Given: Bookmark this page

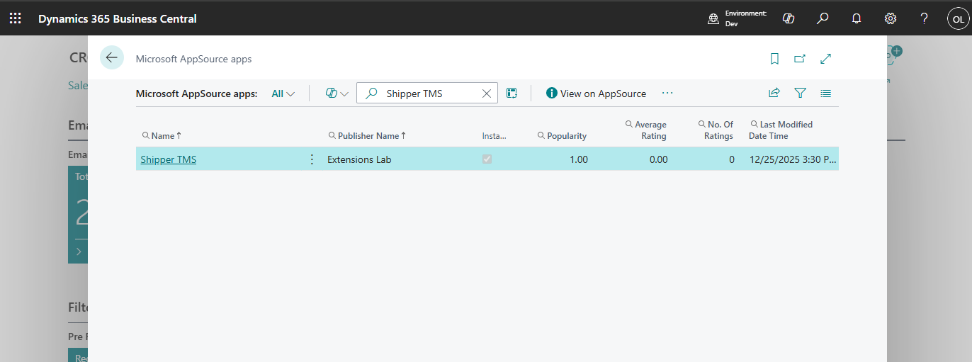Looking at the screenshot, I should tap(774, 59).
